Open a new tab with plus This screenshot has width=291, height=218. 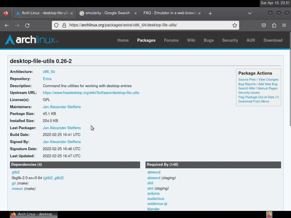click(x=210, y=13)
